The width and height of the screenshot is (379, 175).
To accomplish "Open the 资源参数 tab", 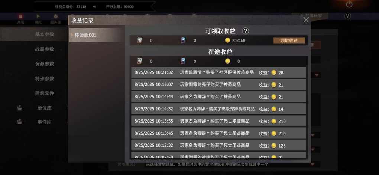I will coord(45,64).
